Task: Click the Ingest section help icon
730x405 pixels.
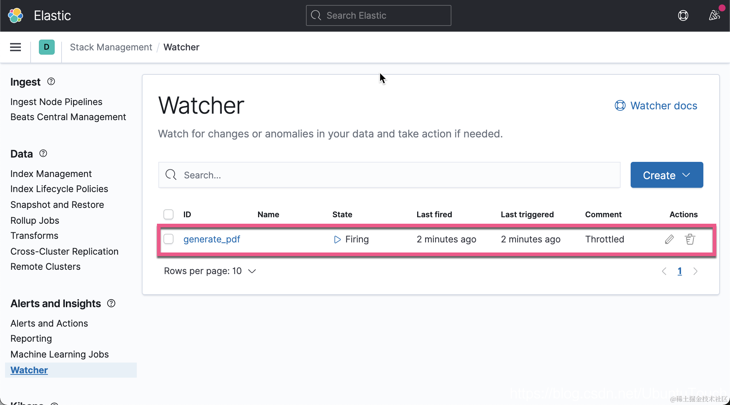Action: [x=51, y=82]
